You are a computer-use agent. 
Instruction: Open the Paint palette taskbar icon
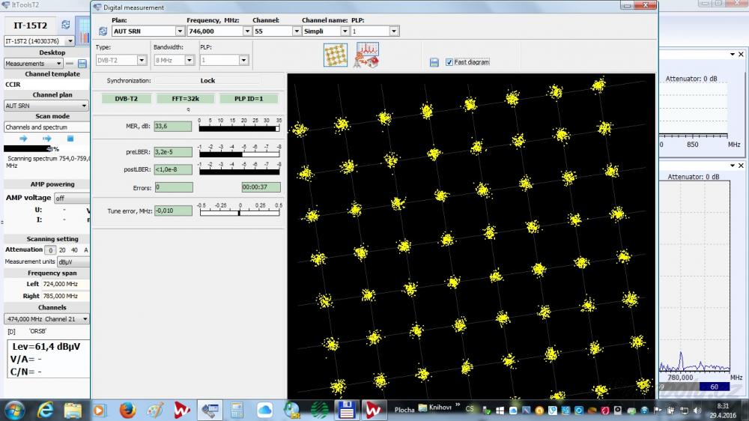(x=155, y=410)
